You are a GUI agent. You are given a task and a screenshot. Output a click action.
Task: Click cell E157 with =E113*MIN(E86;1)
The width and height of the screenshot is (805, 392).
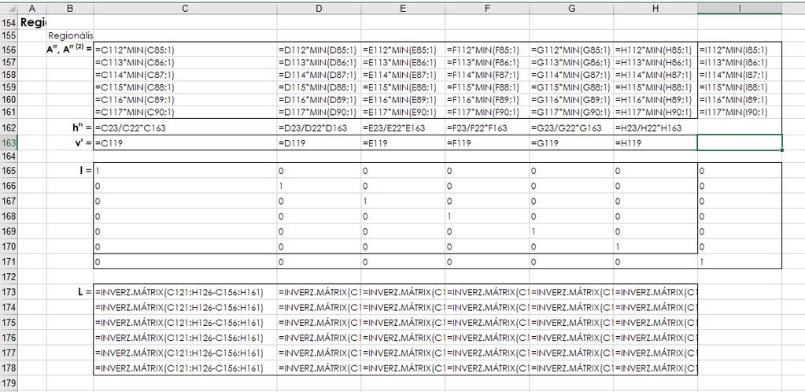tap(403, 62)
